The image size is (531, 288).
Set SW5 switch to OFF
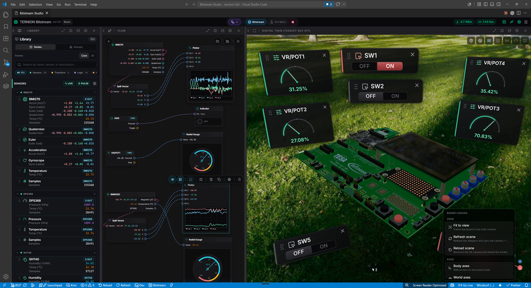[x=299, y=252]
